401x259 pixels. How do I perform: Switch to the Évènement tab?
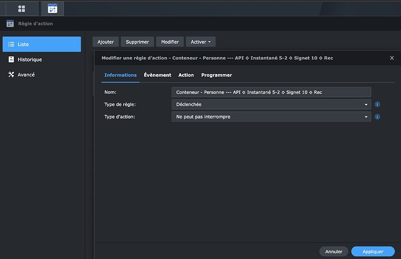pos(157,75)
